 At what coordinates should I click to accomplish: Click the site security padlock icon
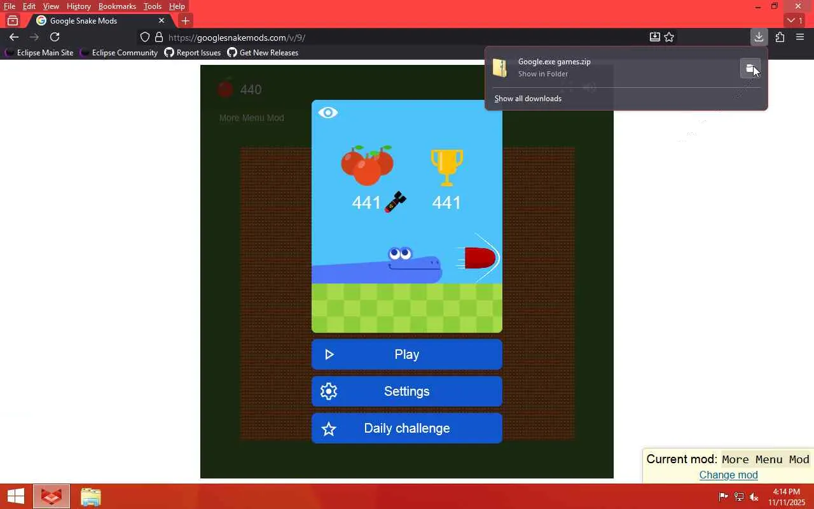pos(159,37)
